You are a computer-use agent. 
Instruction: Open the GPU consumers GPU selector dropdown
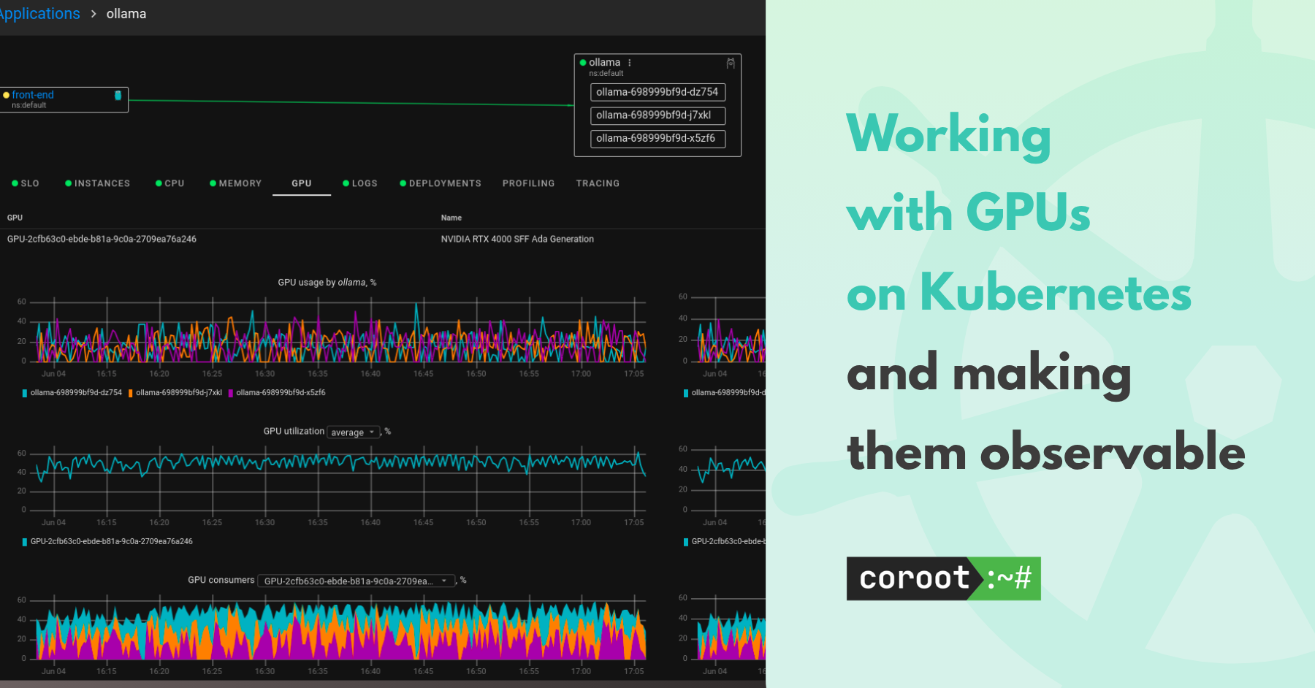(x=357, y=581)
